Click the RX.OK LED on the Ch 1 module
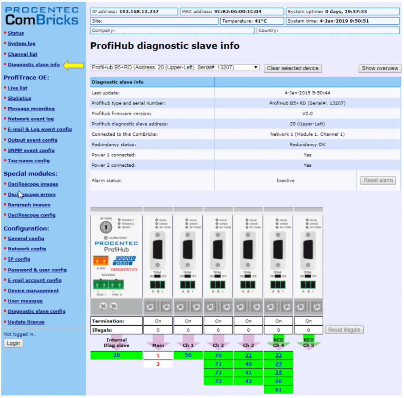This screenshot has width=404, height=398. [186, 220]
